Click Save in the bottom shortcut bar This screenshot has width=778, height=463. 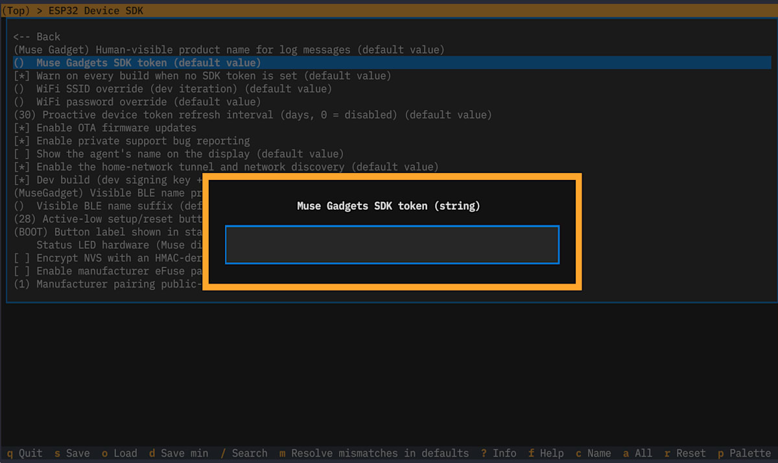coord(72,453)
